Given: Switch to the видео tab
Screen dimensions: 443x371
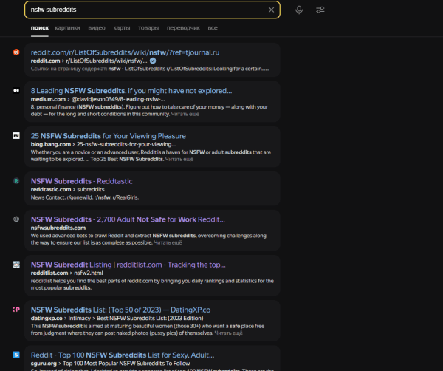Looking at the screenshot, I should pyautogui.click(x=97, y=27).
